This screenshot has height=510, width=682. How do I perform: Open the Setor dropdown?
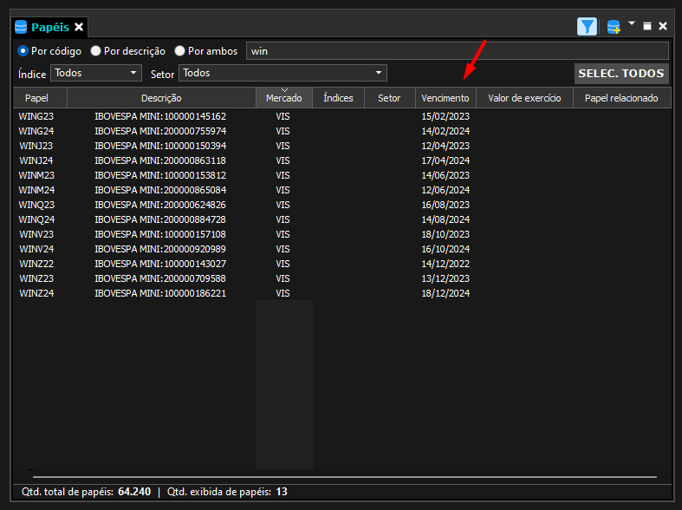click(283, 73)
